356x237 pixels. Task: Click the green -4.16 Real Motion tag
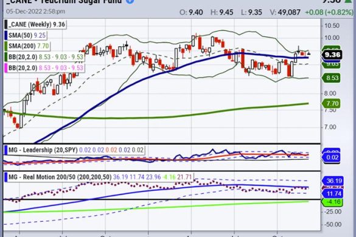tap(332, 202)
